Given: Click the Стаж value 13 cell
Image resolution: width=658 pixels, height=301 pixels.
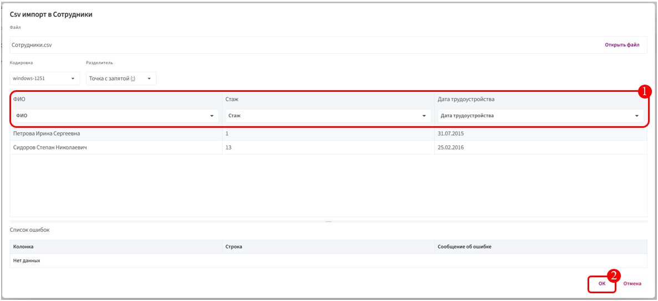Looking at the screenshot, I should (328, 147).
